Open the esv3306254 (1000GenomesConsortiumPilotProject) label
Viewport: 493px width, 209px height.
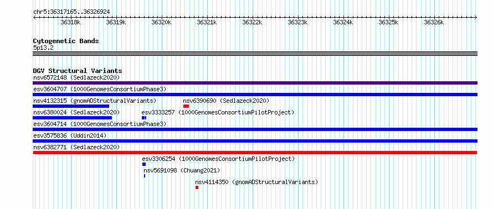coord(218,159)
